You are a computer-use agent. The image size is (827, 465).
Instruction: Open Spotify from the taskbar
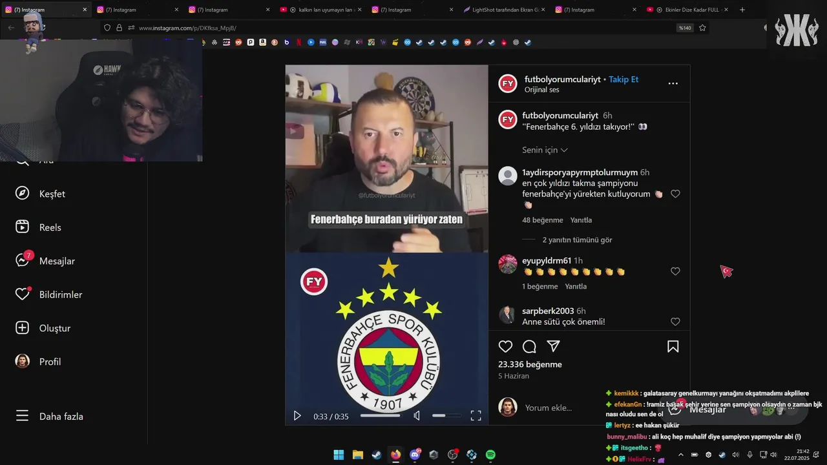[490, 455]
